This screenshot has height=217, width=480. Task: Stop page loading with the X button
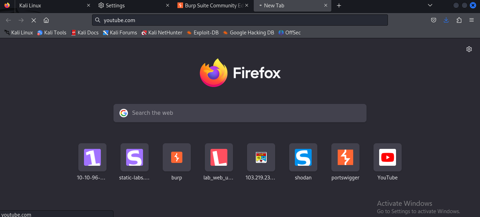click(x=34, y=20)
